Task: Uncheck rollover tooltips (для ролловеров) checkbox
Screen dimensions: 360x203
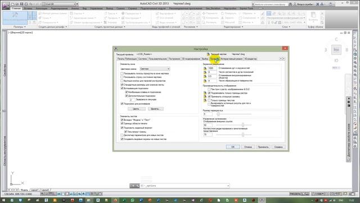Action: click(x=122, y=104)
